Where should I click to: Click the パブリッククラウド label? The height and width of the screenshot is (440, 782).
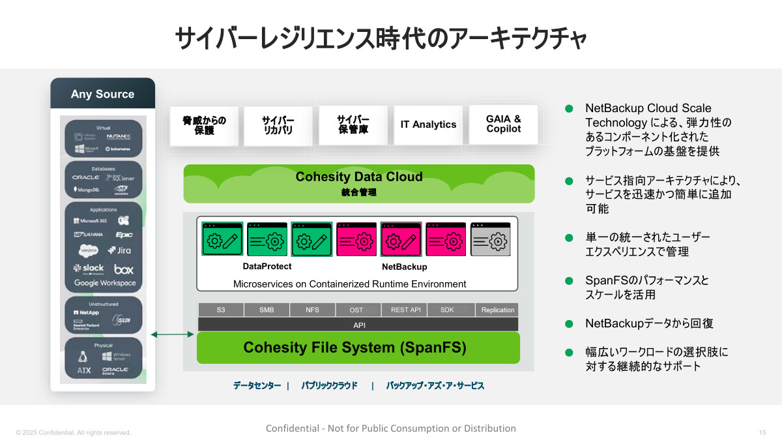pyautogui.click(x=329, y=385)
